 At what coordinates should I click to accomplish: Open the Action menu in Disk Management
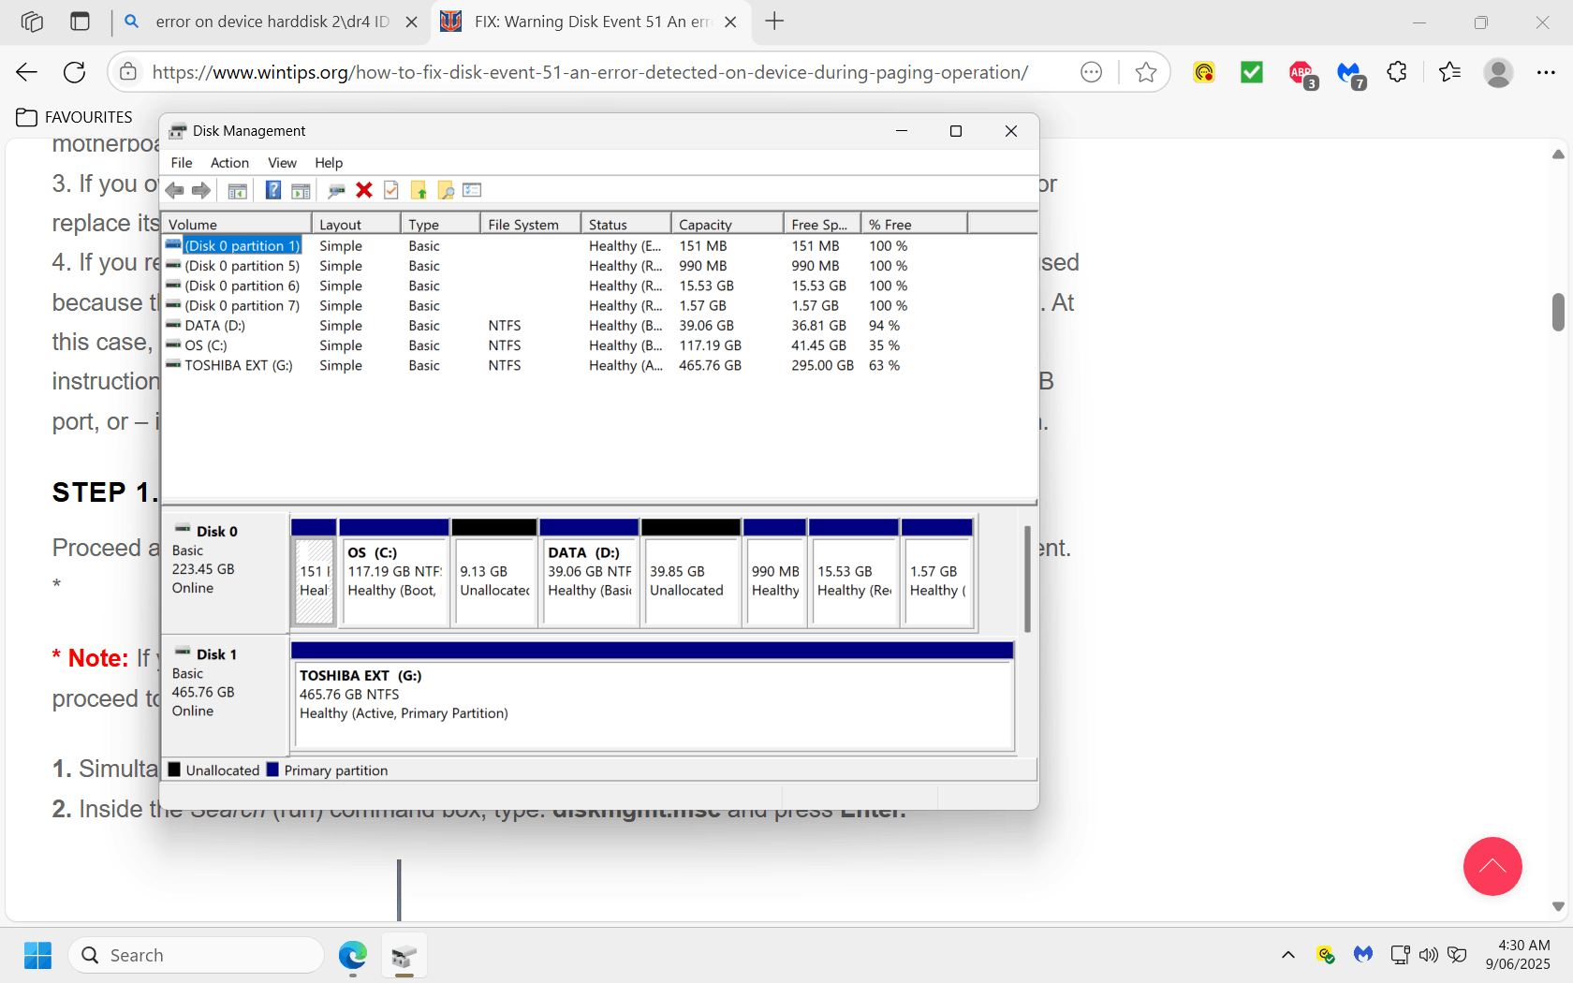(x=229, y=163)
